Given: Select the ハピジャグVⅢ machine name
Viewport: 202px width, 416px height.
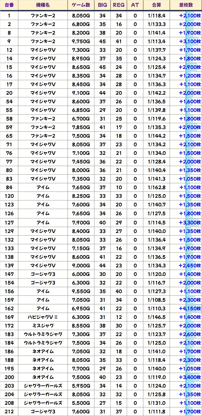Looking at the screenshot, I should coord(43,317).
